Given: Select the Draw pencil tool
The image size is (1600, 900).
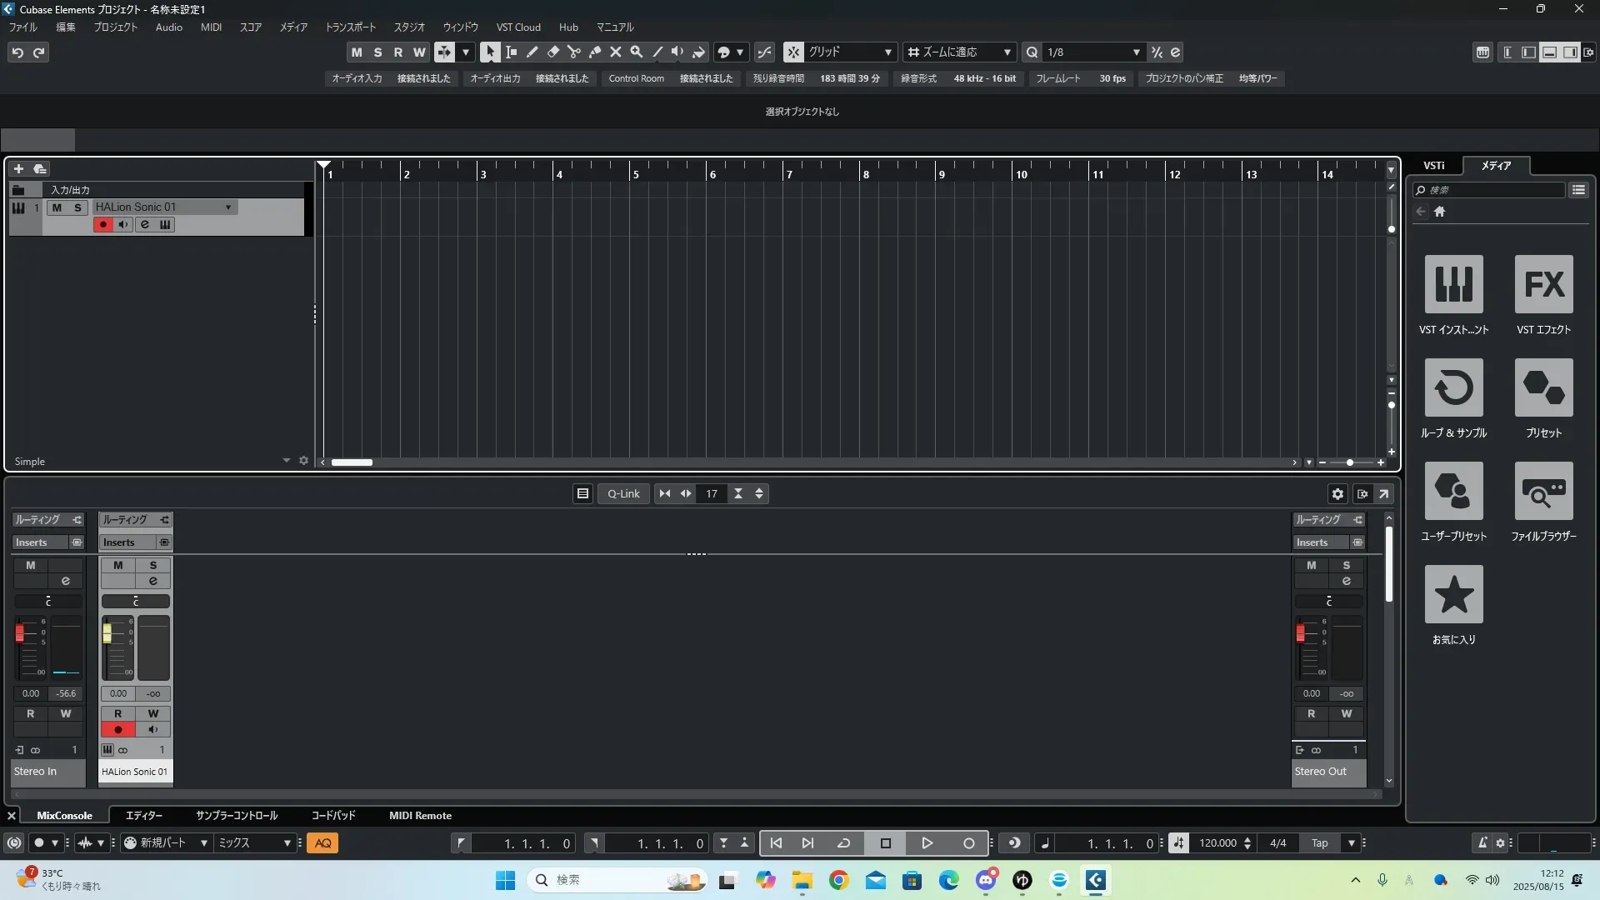Looking at the screenshot, I should point(532,52).
